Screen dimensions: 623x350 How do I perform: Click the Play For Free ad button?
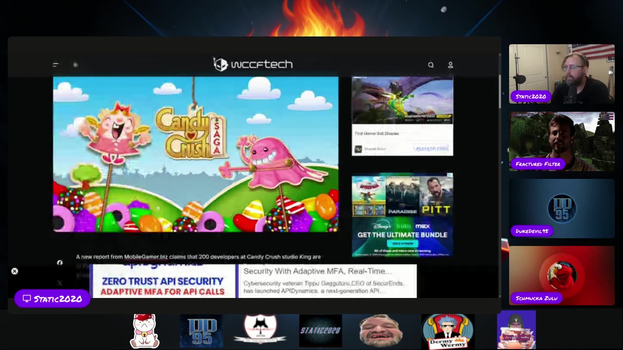(x=431, y=149)
